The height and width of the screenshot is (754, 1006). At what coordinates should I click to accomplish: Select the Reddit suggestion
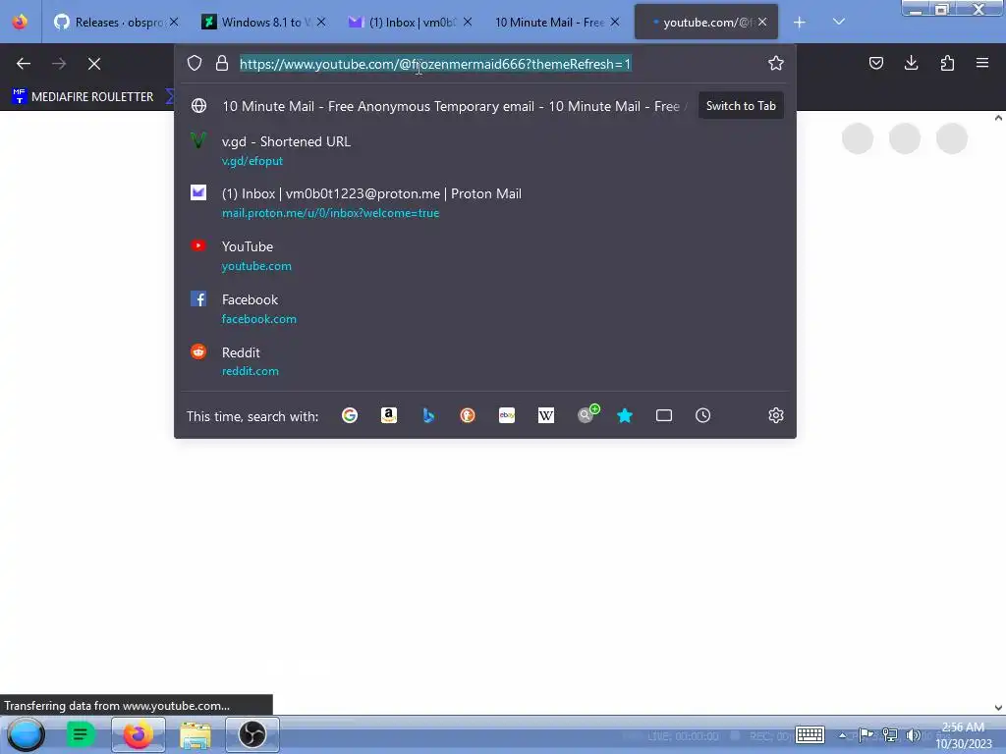click(485, 361)
